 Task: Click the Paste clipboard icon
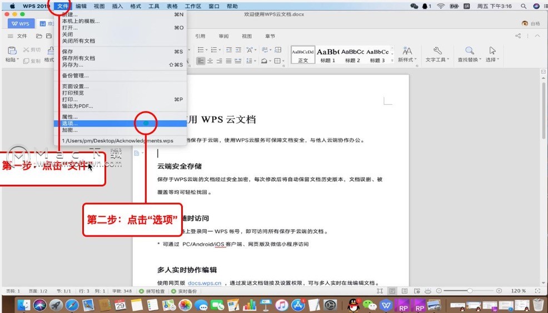pyautogui.click(x=12, y=51)
